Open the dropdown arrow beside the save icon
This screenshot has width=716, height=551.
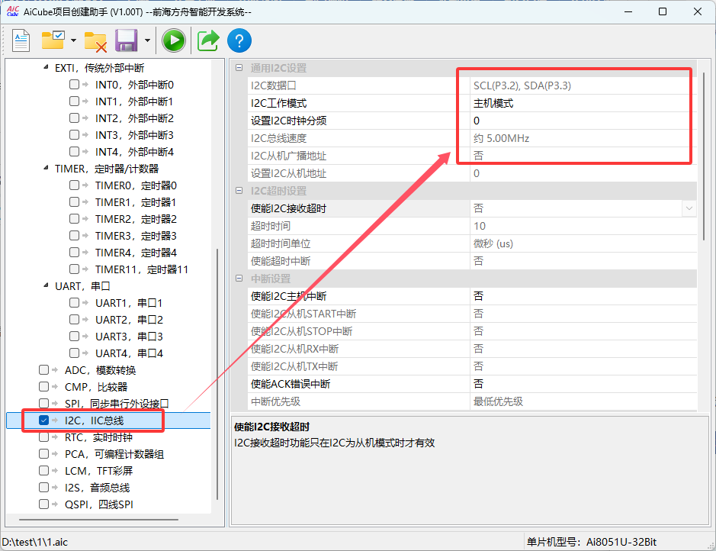147,40
